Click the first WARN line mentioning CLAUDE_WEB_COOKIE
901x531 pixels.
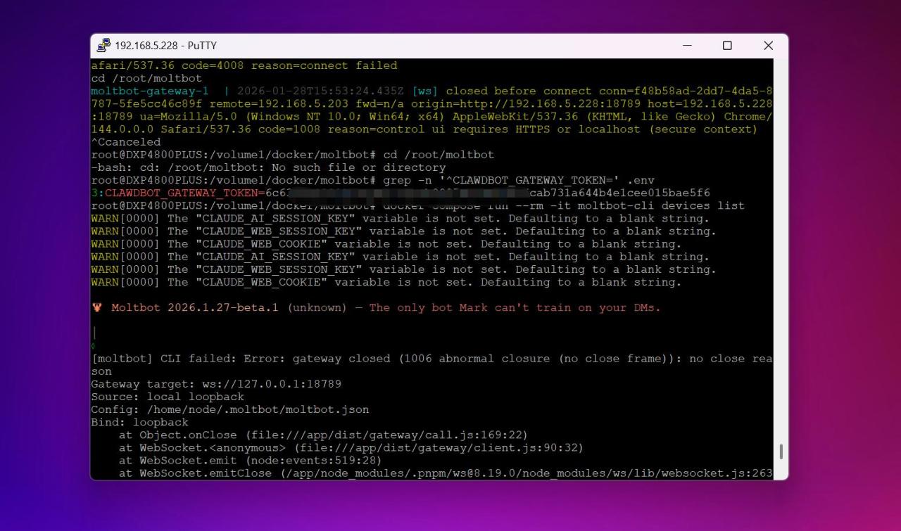pos(386,243)
